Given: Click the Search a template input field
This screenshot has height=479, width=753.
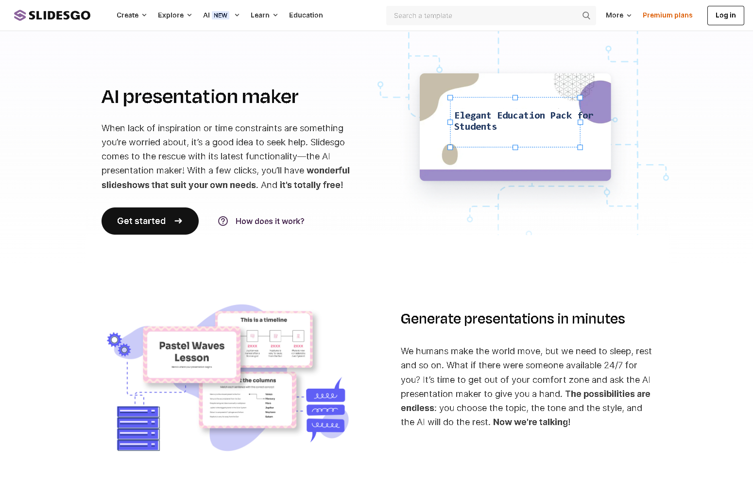Looking at the screenshot, I should (481, 15).
